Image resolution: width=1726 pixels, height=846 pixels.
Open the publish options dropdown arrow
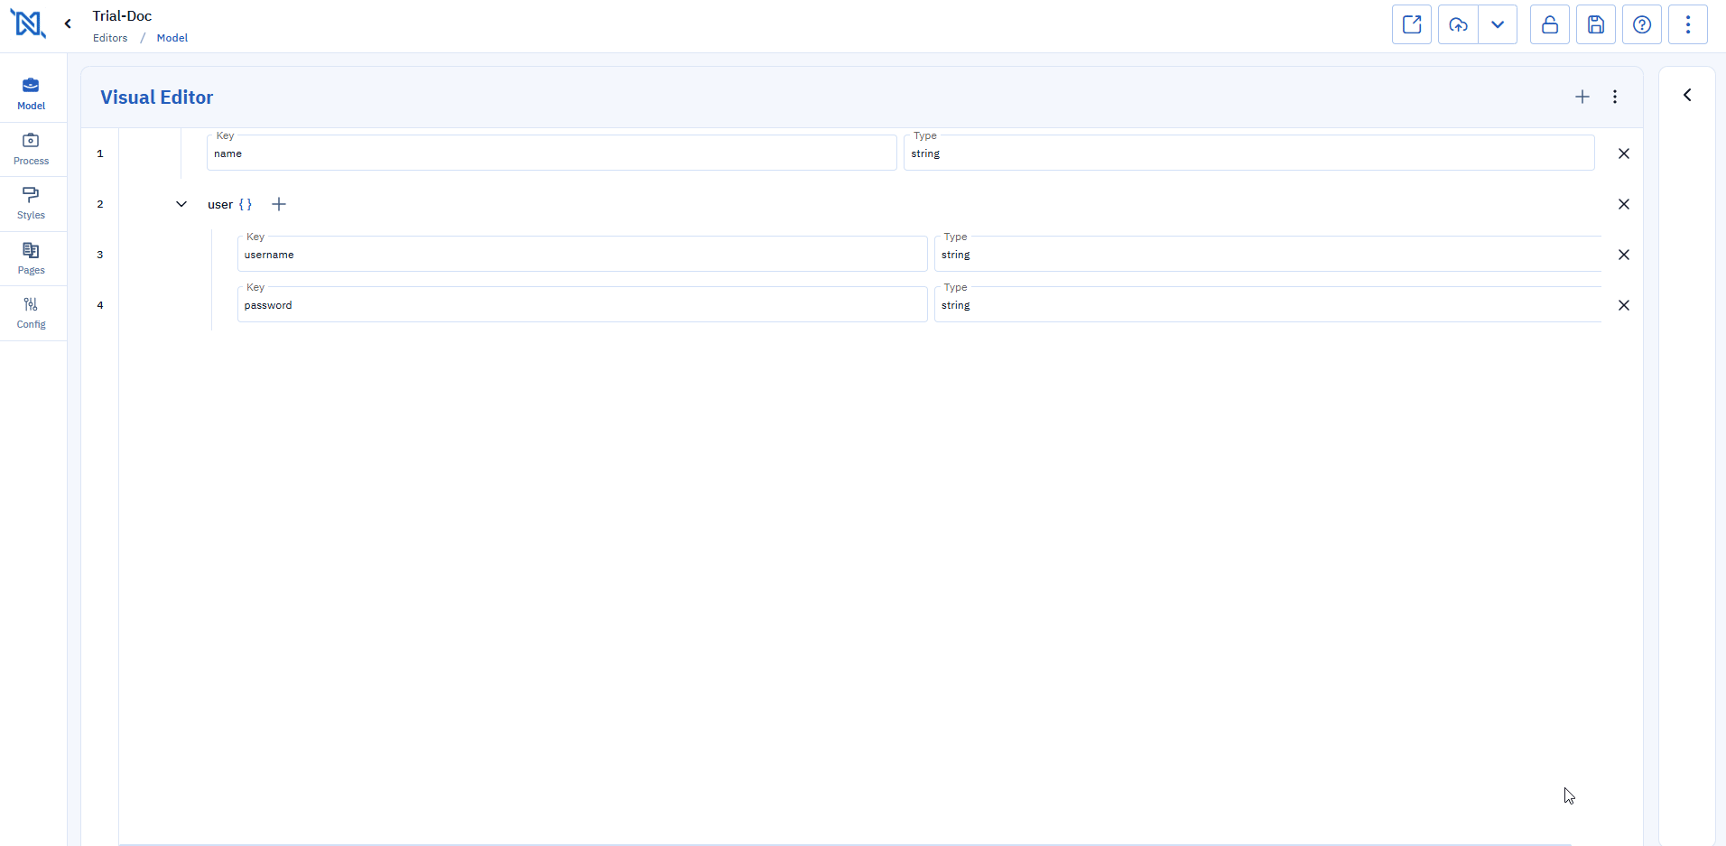[1498, 24]
